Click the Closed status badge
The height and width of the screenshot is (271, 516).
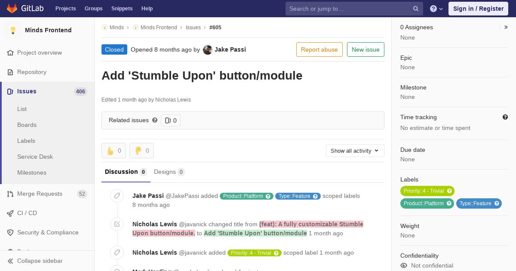click(x=114, y=49)
